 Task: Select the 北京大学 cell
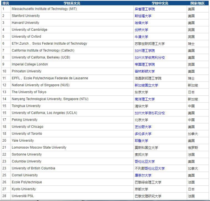[160, 120]
